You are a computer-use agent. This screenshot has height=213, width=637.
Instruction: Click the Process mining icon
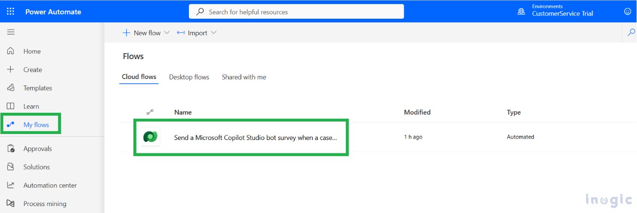click(x=11, y=204)
